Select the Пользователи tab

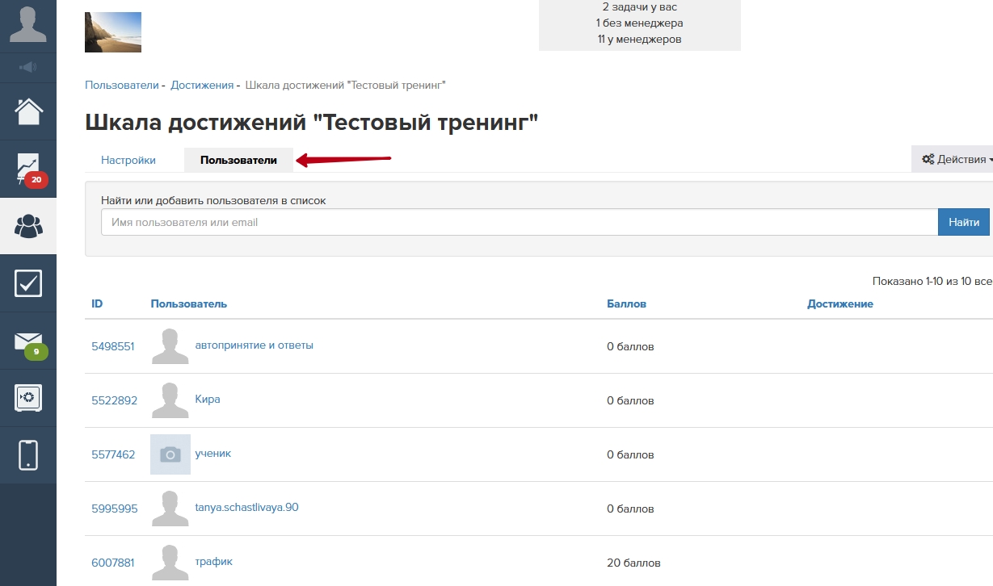click(238, 160)
